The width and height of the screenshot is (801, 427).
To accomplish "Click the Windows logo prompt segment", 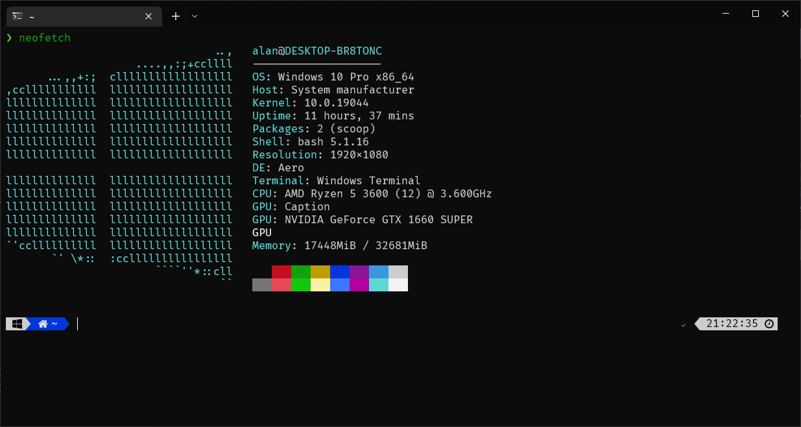I will (17, 324).
